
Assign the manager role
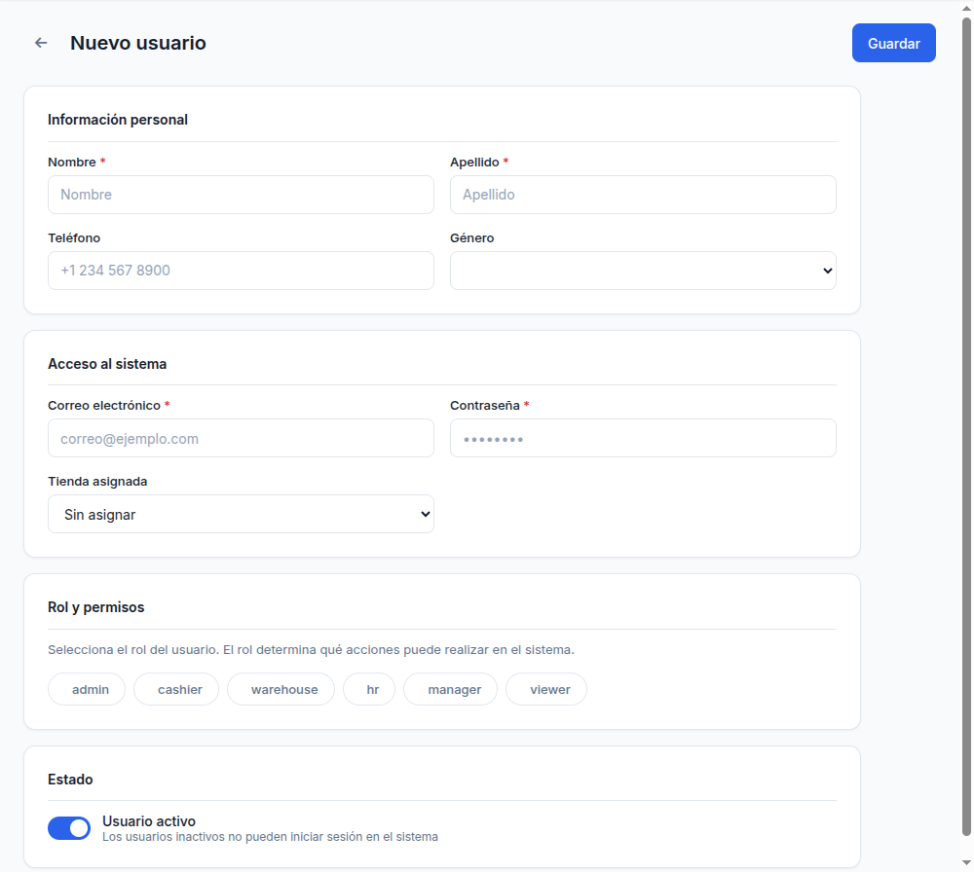[450, 690]
